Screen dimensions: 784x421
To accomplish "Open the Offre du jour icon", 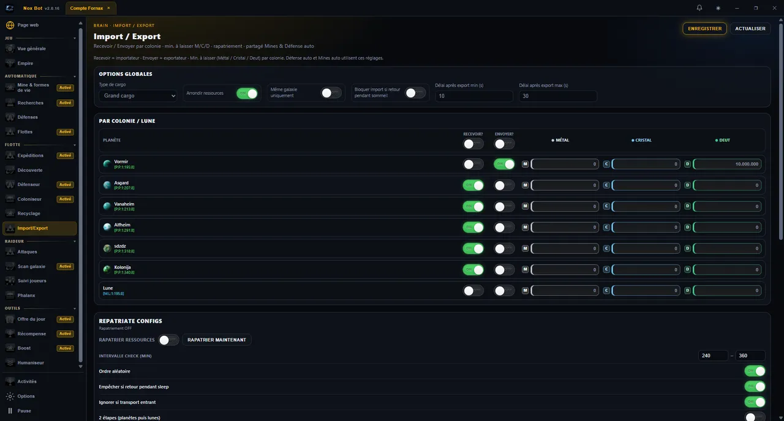I will (10, 319).
